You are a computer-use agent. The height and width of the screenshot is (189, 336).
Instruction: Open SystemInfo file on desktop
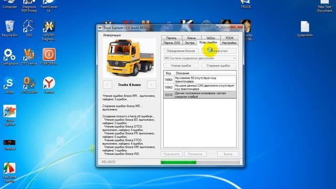[x=304, y=29]
